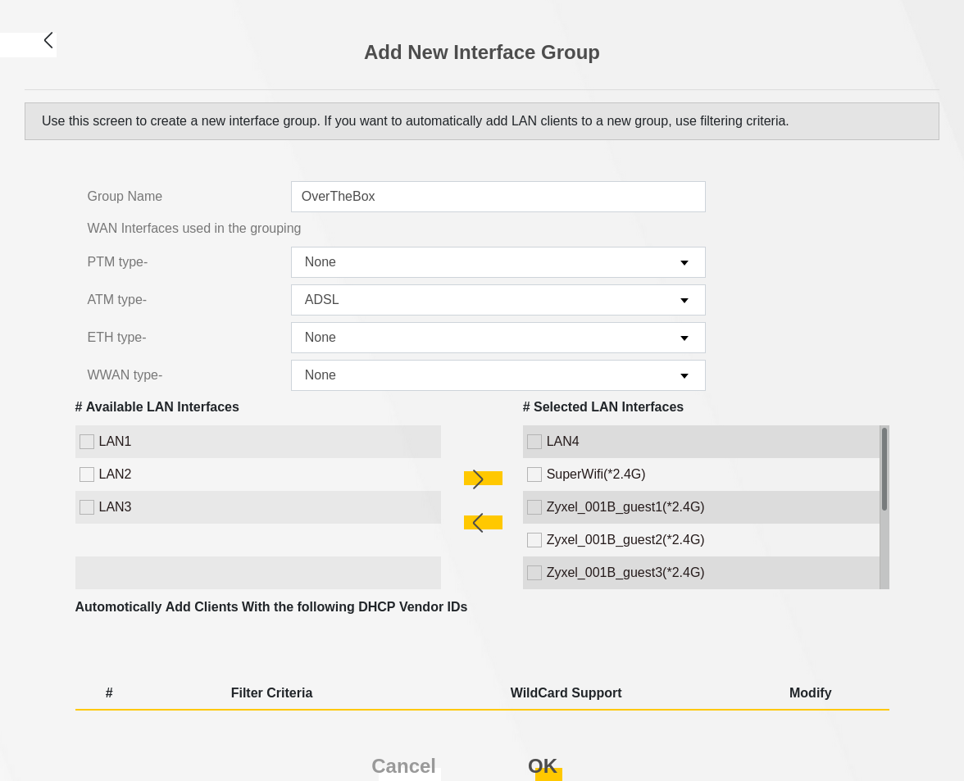The width and height of the screenshot is (964, 781).
Task: Click the Cancel button
Action: pyautogui.click(x=403, y=766)
